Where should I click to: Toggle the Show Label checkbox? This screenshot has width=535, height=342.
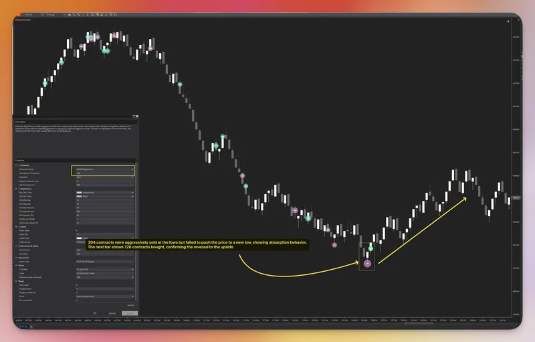coord(76,230)
